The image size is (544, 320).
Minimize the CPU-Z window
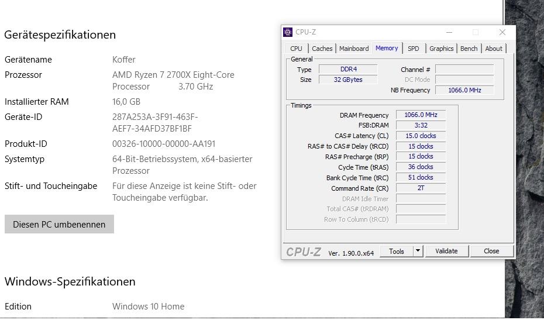(449, 32)
